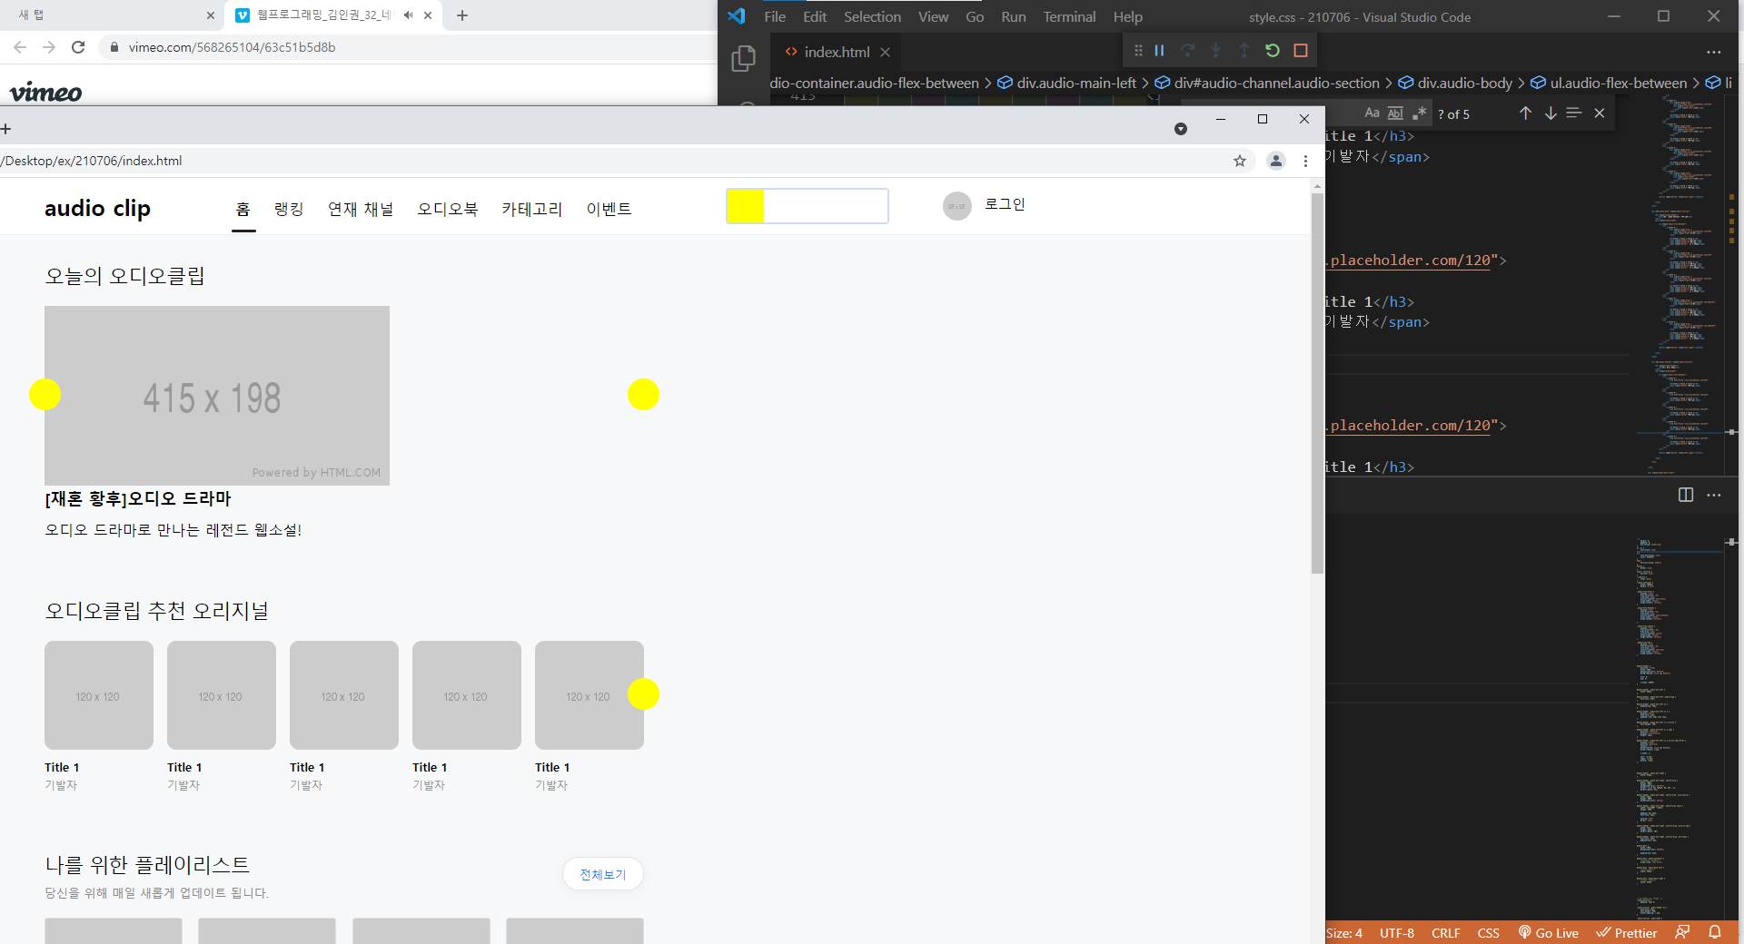The width and height of the screenshot is (1744, 944).
Task: Reload the Vimeo page
Action: point(78,47)
